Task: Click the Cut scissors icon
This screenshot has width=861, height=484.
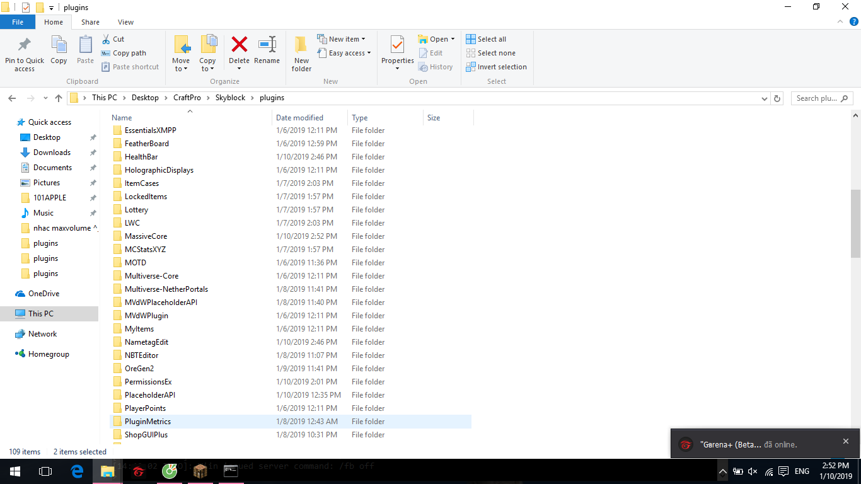Action: click(106, 39)
